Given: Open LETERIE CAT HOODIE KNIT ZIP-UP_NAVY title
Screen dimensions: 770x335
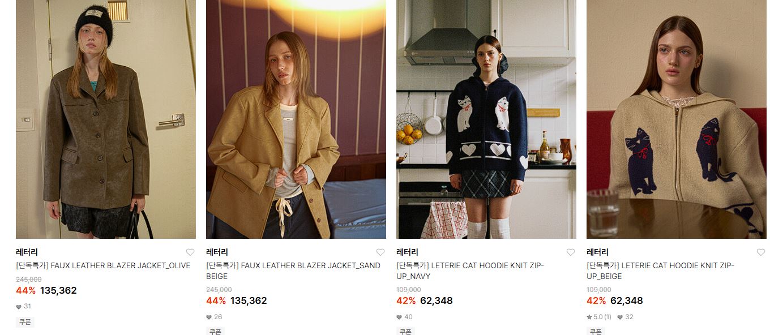Looking at the screenshot, I should tap(470, 271).
